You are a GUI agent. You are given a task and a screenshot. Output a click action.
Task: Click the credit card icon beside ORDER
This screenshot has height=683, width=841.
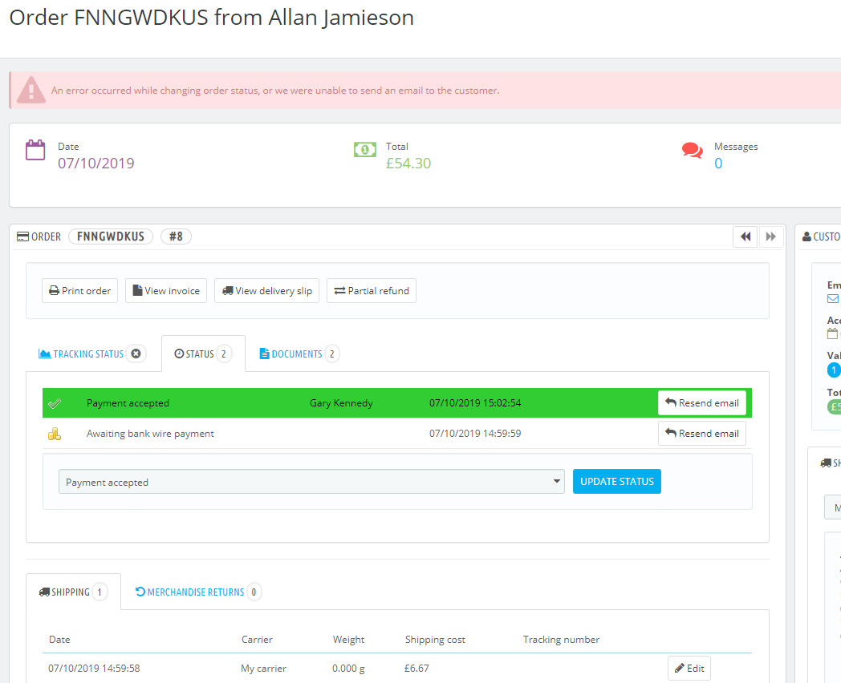[22, 236]
